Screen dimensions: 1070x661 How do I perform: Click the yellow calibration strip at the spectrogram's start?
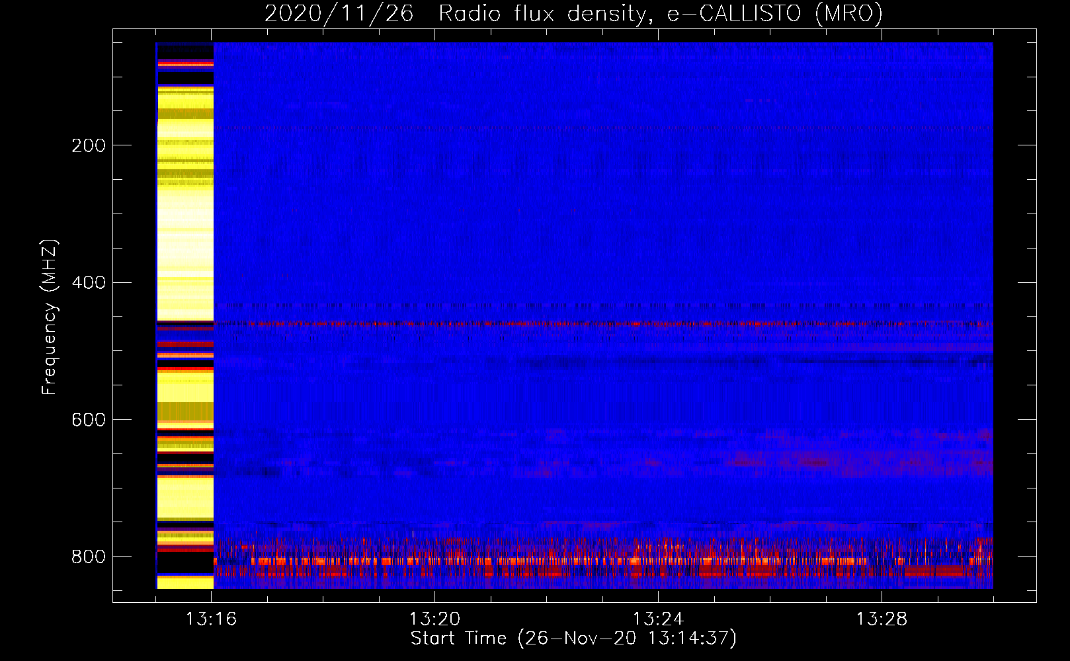[185, 315]
